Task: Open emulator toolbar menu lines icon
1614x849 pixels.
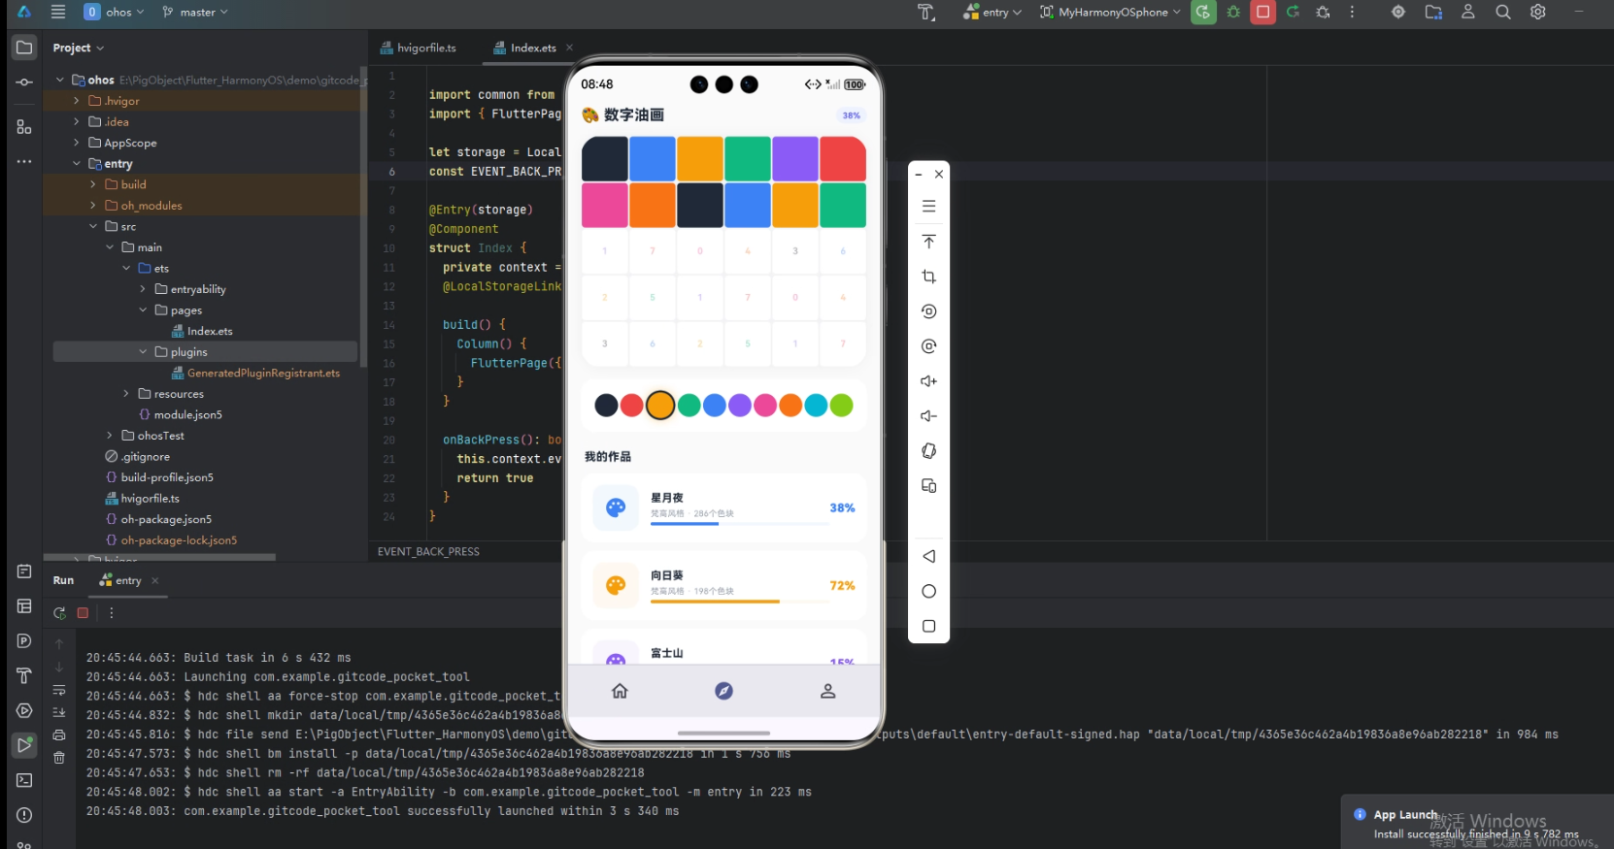Action: pyautogui.click(x=928, y=207)
